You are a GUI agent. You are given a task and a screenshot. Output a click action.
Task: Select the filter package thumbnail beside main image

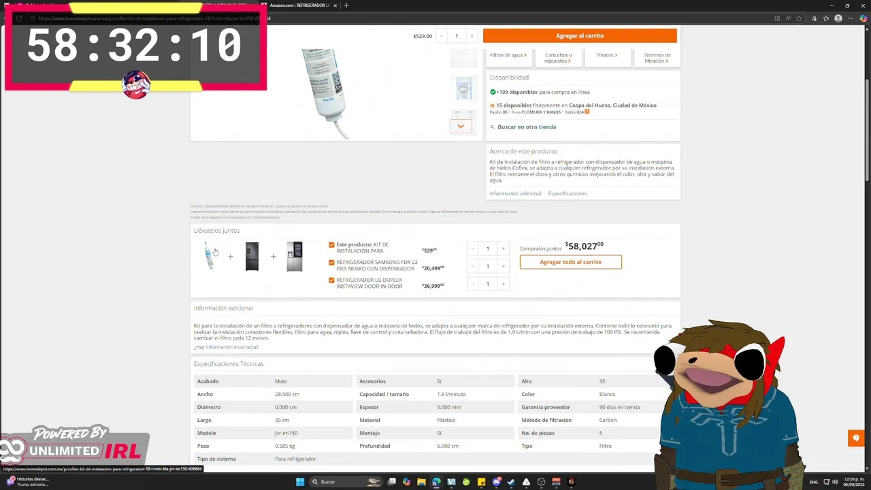[464, 88]
